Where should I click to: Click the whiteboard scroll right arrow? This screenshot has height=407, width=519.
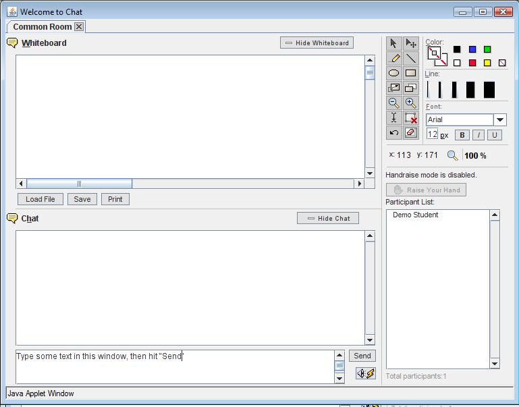coord(359,184)
